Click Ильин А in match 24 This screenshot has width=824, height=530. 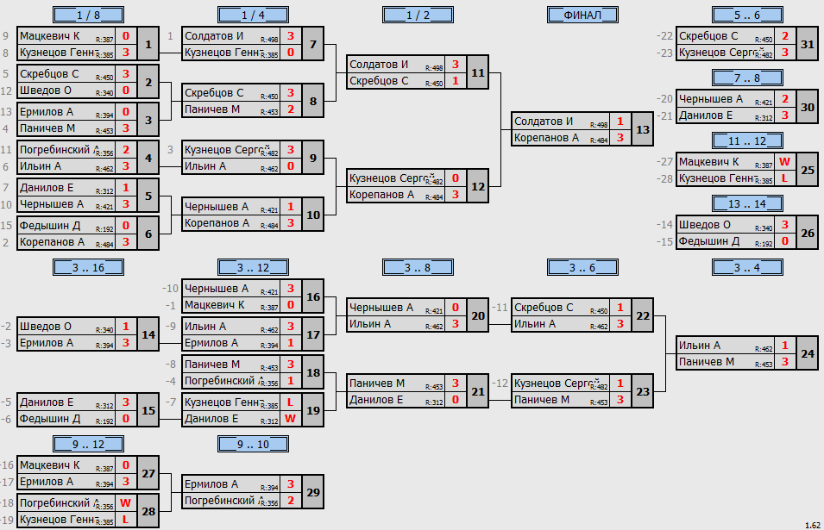pos(700,346)
